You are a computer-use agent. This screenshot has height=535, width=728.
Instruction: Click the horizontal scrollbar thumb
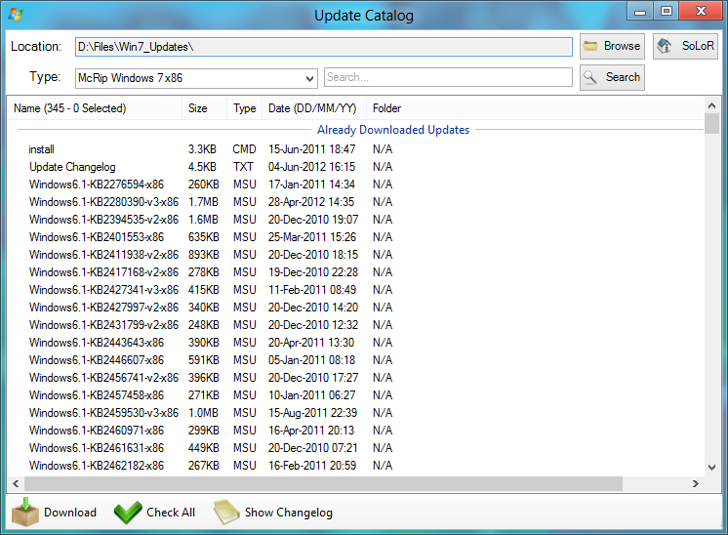tap(323, 483)
